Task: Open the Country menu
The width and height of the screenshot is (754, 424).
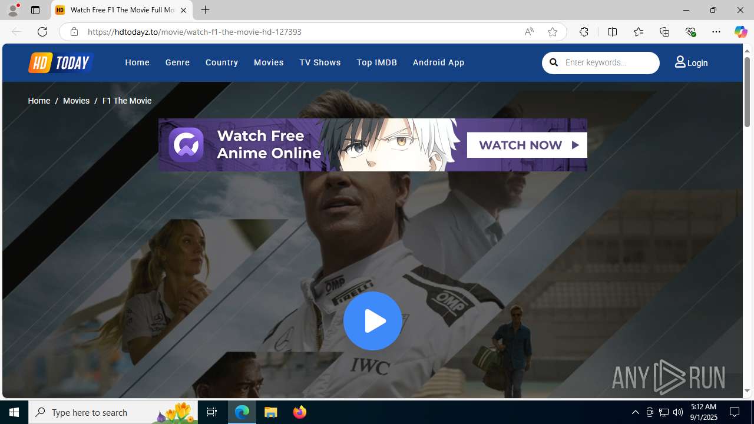Action: pos(221,62)
